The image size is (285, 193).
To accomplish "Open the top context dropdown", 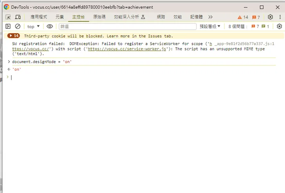I will [34, 26].
